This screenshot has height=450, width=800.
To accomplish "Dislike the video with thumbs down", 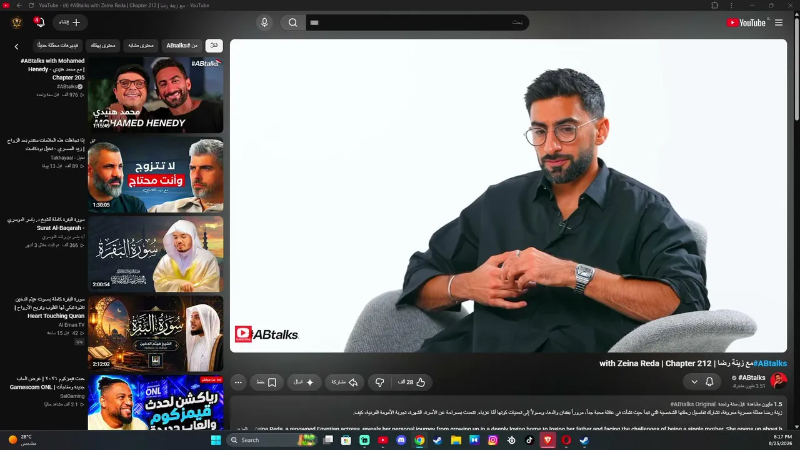I will [379, 382].
